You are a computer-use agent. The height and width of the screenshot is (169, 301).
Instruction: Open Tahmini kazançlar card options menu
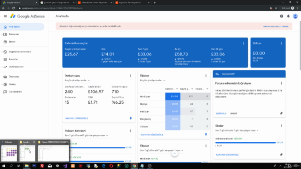click(x=244, y=43)
